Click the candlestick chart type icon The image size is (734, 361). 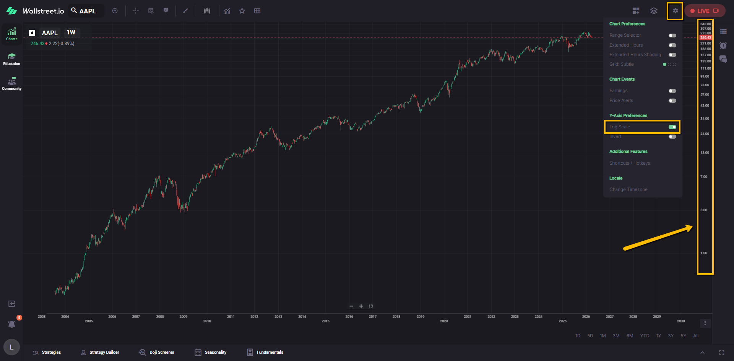pyautogui.click(x=207, y=11)
